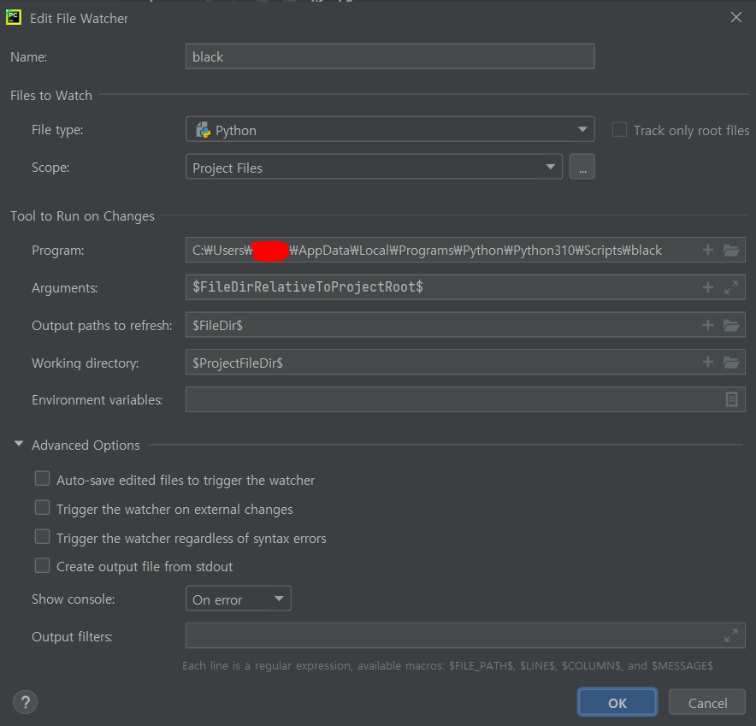Image resolution: width=756 pixels, height=726 pixels.
Task: Click the Cancel button
Action: tap(707, 702)
